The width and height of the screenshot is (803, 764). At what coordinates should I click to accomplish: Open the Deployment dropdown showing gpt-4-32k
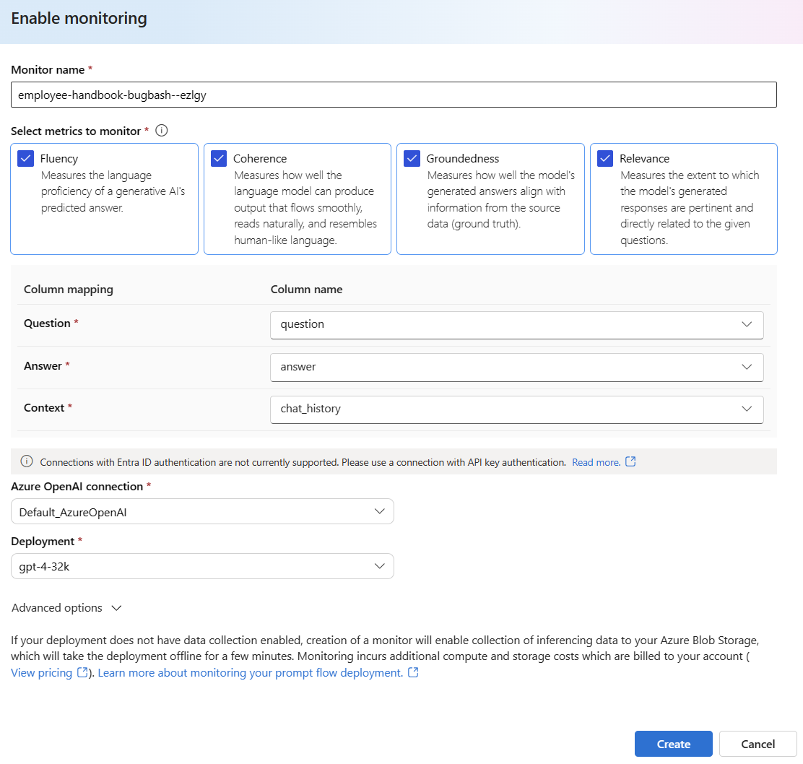[x=202, y=567]
